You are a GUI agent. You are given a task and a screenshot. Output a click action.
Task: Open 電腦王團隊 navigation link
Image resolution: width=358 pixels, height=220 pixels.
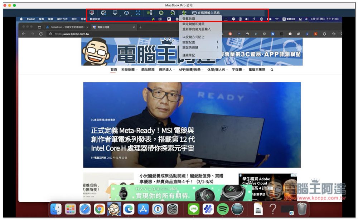257,70
